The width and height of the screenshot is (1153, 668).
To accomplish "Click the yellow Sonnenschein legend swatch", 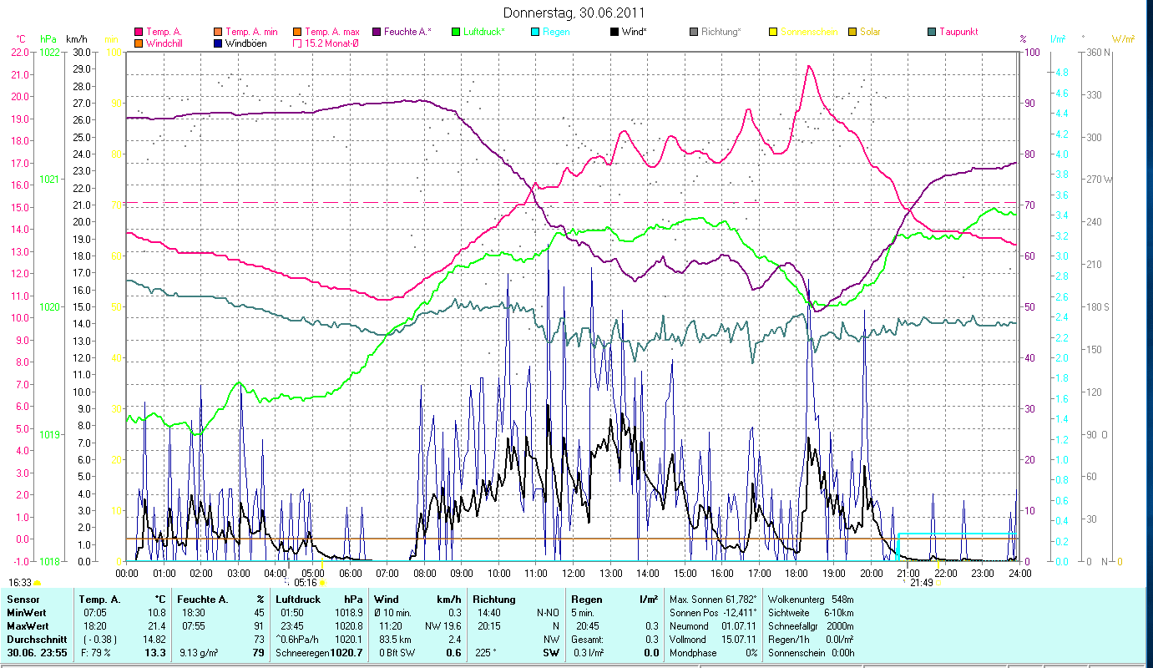I will coord(773,32).
